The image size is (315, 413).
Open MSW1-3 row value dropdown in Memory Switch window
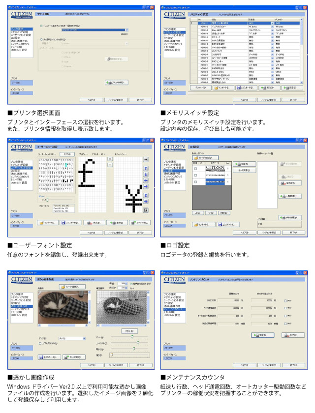click(x=272, y=30)
